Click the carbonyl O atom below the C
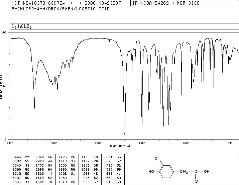This screenshot has height=185, width=239. click(x=196, y=181)
